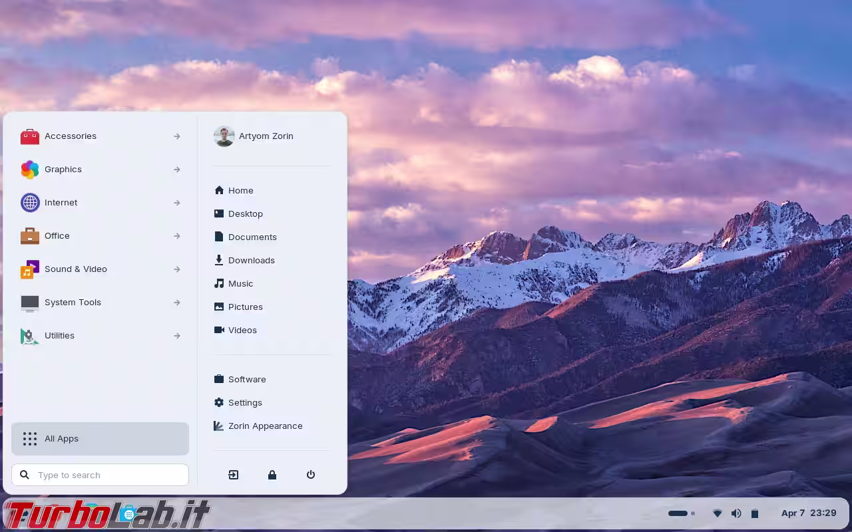Open Settings via the gear entry

272,402
